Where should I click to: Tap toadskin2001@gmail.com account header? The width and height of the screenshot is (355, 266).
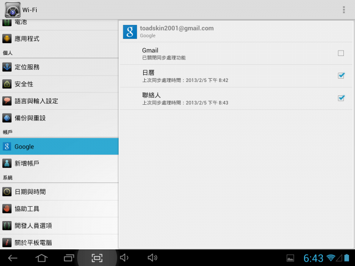point(236,32)
